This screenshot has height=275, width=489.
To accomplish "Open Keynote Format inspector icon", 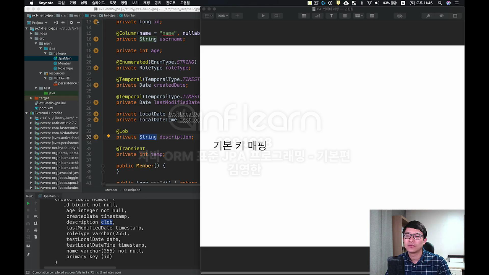I will point(428,16).
